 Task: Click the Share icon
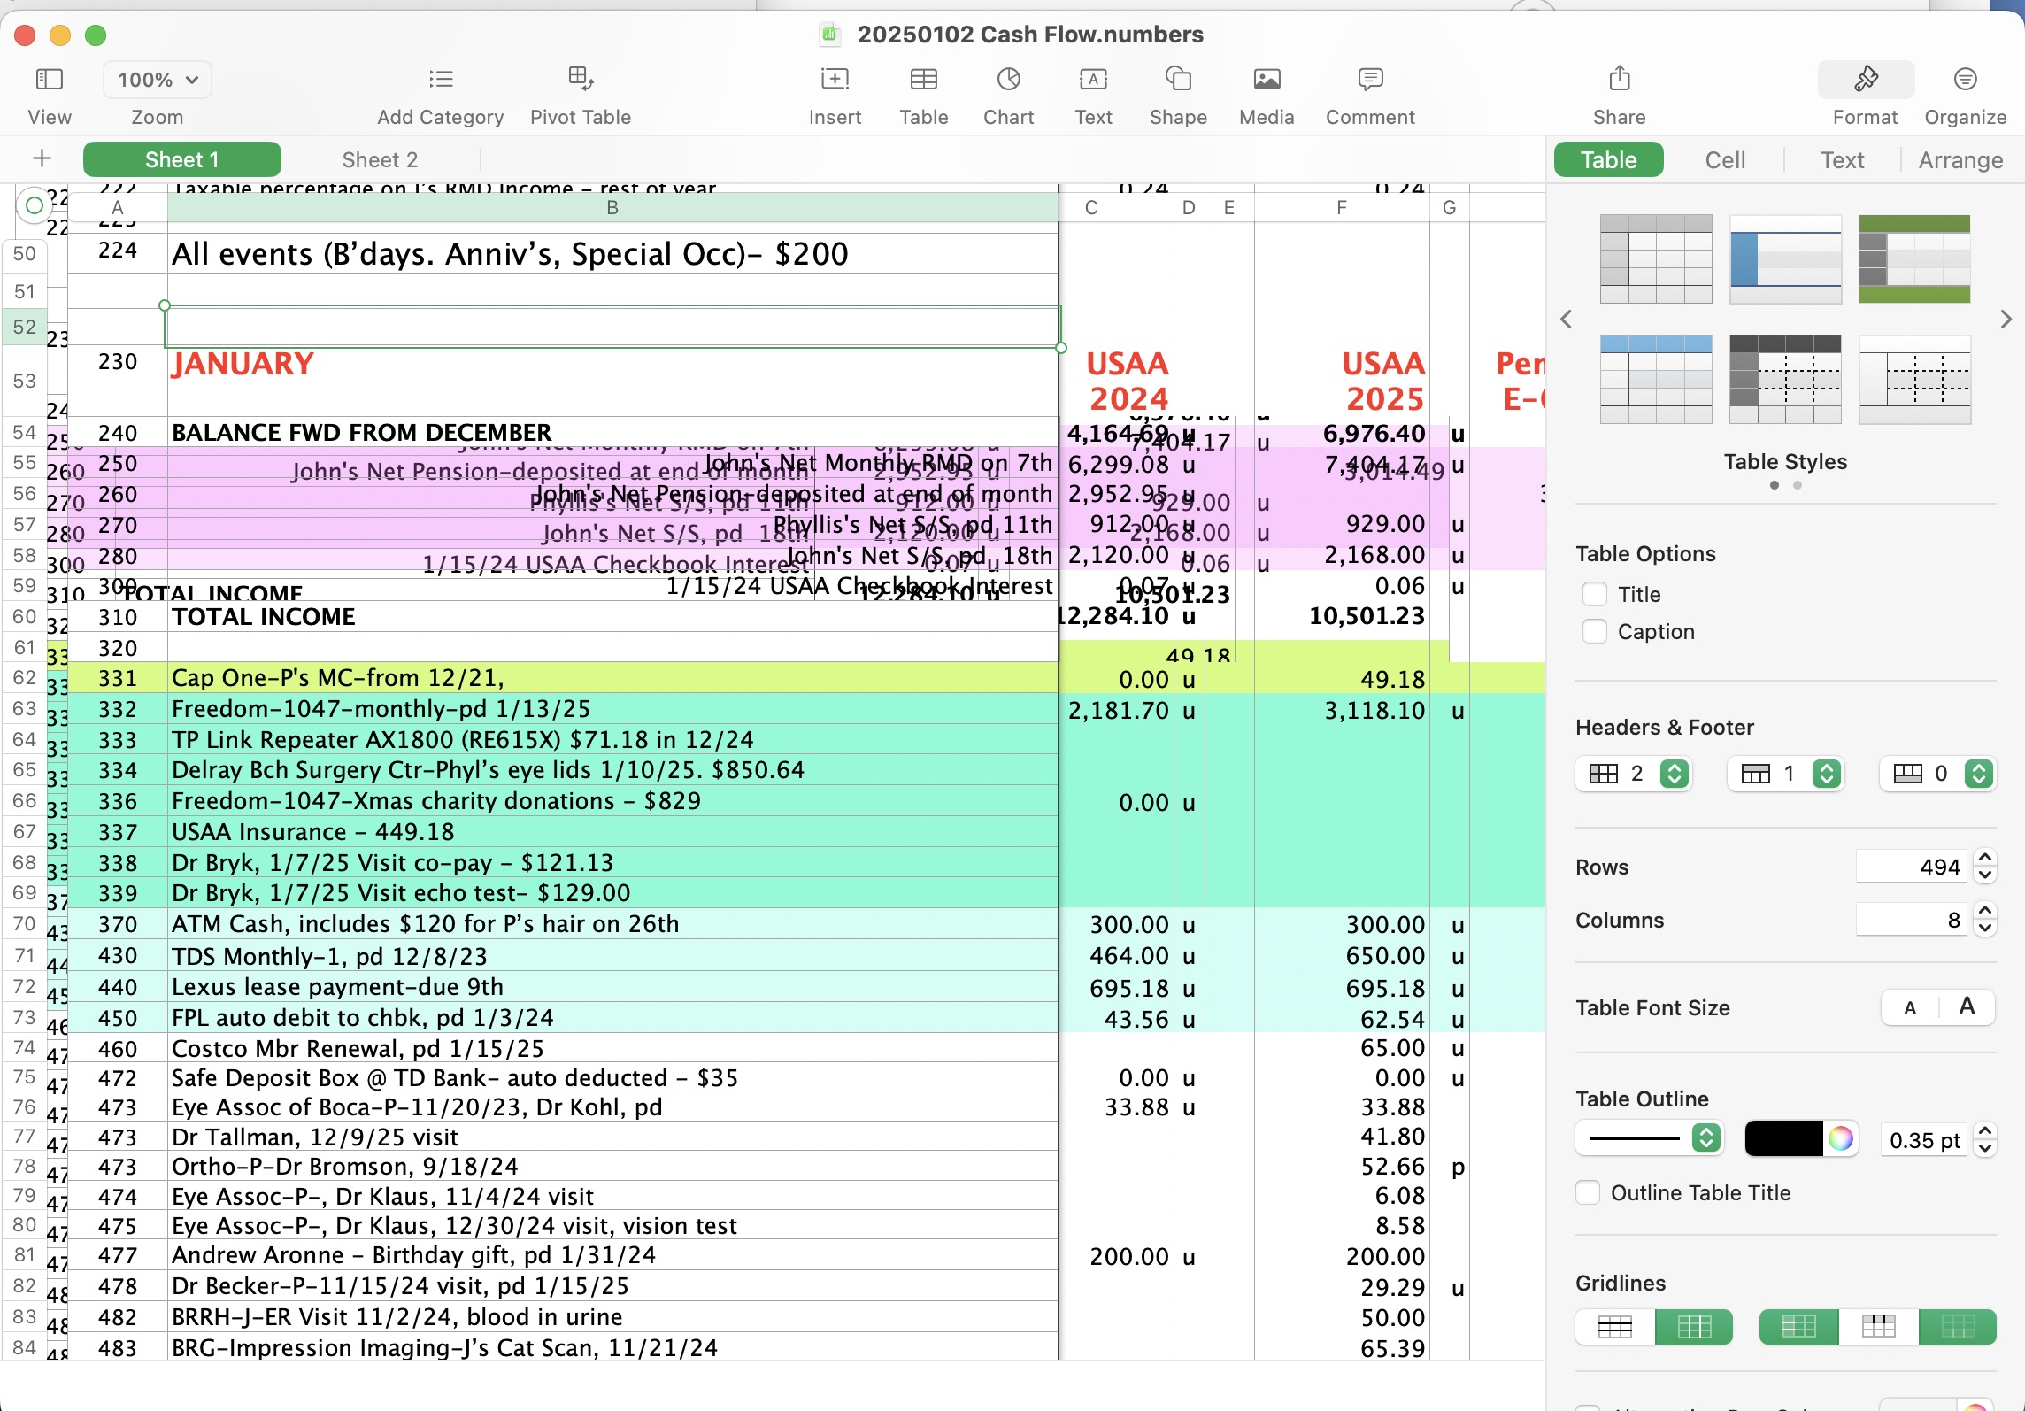1619,80
